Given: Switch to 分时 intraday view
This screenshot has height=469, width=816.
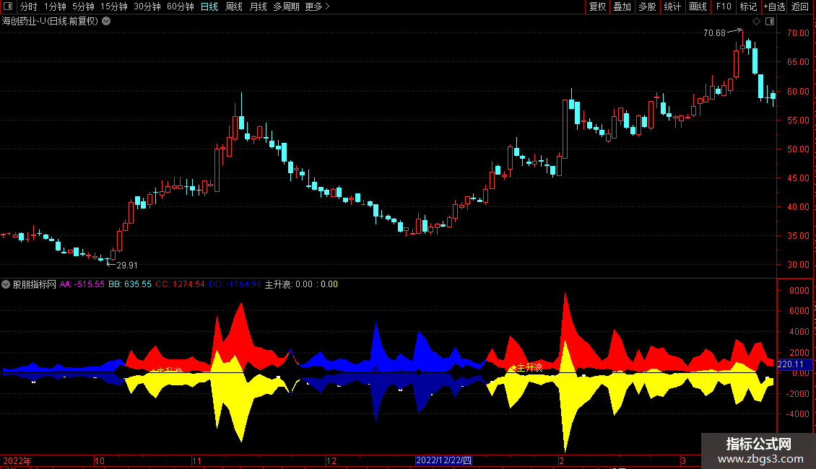Looking at the screenshot, I should coord(29,6).
